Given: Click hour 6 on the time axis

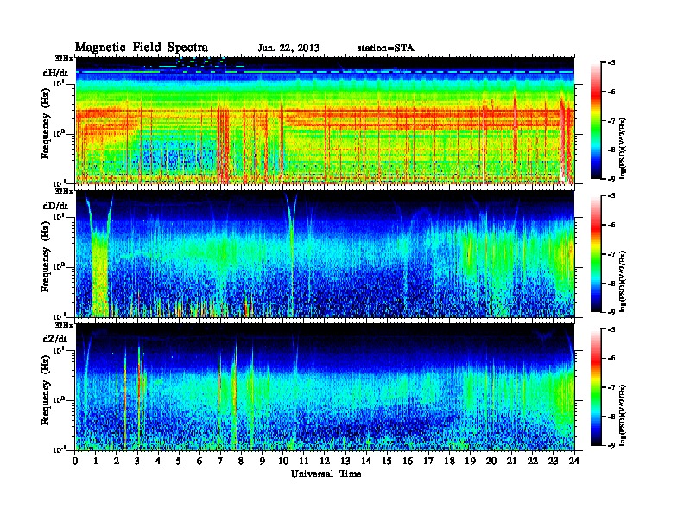Looking at the screenshot, I should point(200,461).
